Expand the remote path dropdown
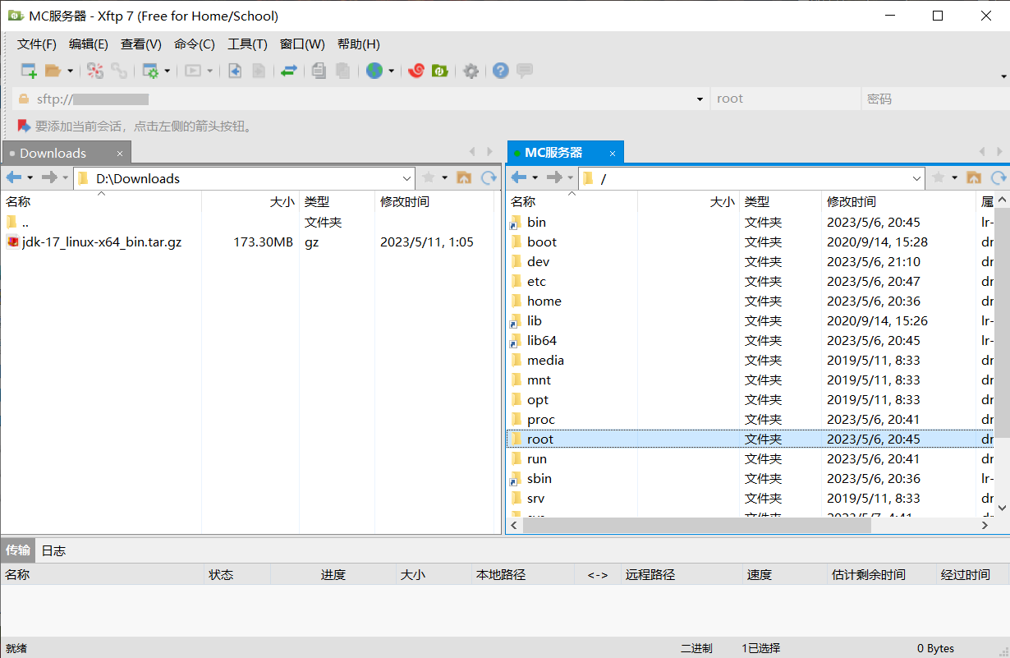Image resolution: width=1010 pixels, height=658 pixels. (x=917, y=178)
